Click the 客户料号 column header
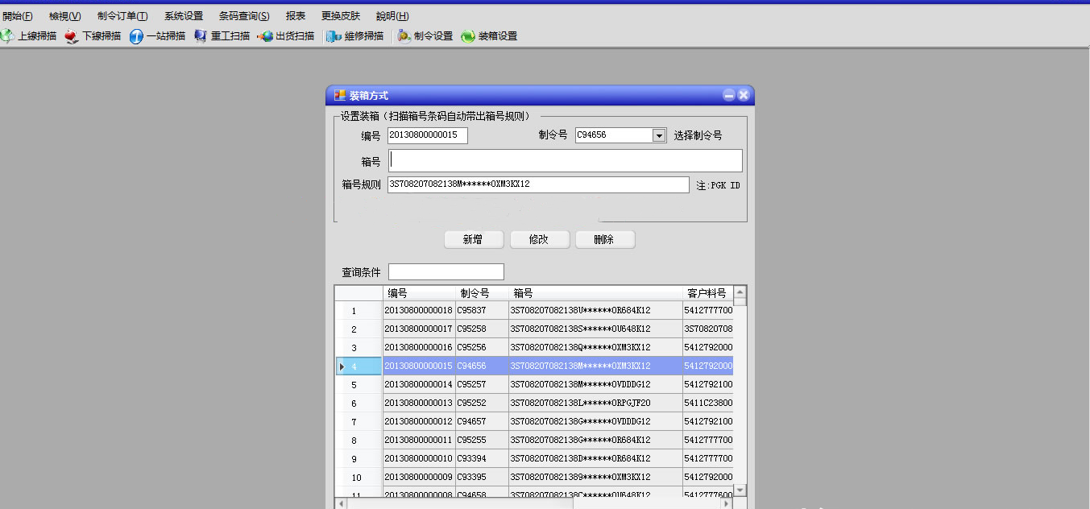The image size is (1090, 509). [707, 293]
